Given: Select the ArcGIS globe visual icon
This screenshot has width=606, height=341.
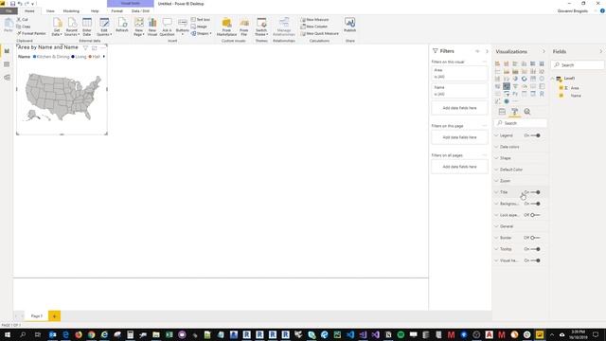Looking at the screenshot, I should (x=507, y=101).
